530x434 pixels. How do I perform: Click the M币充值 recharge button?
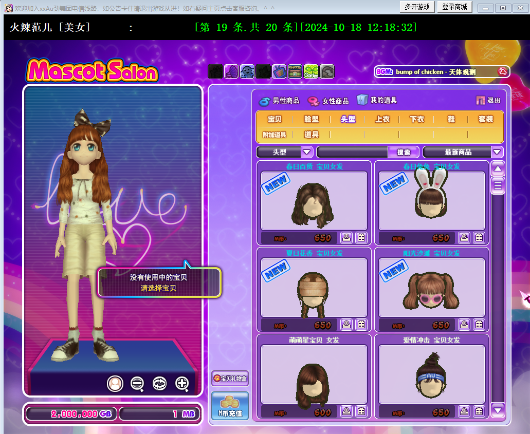[x=230, y=405]
